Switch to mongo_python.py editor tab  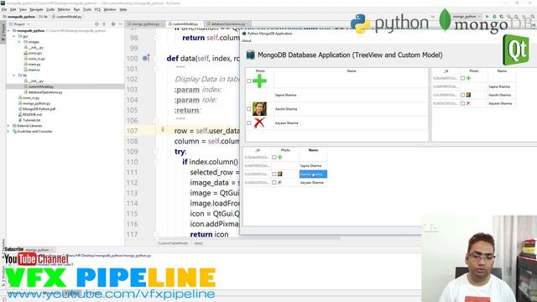click(145, 24)
